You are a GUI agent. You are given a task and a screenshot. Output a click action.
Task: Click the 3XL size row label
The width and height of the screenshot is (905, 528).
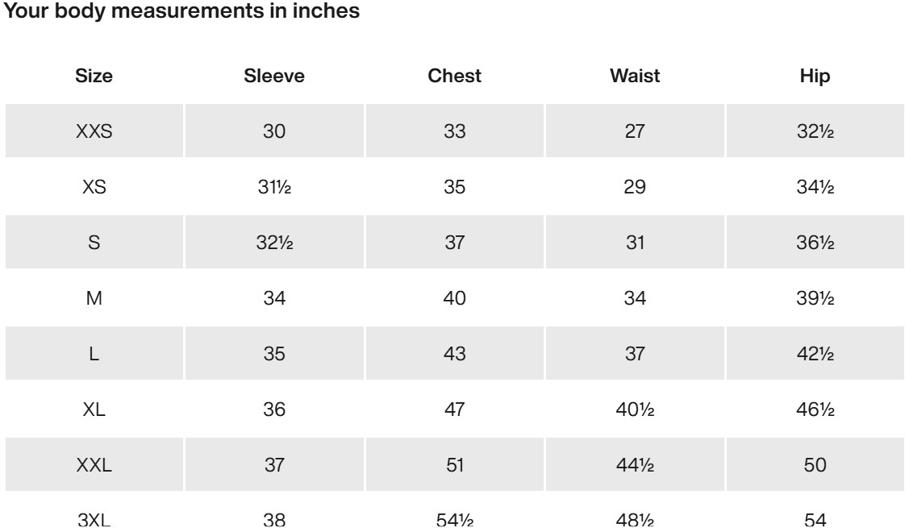[94, 519]
